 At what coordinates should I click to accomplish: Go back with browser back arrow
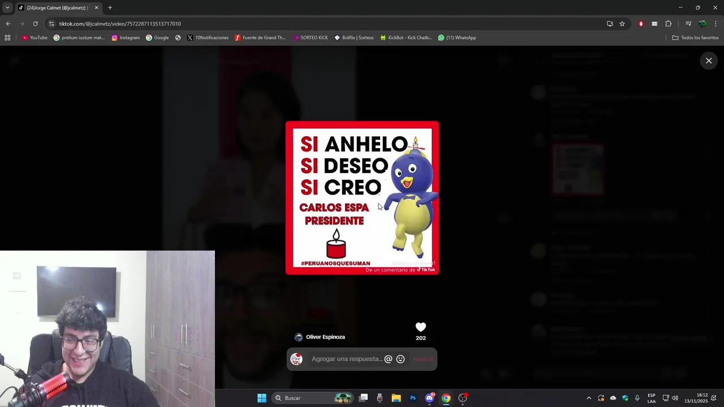pyautogui.click(x=8, y=24)
